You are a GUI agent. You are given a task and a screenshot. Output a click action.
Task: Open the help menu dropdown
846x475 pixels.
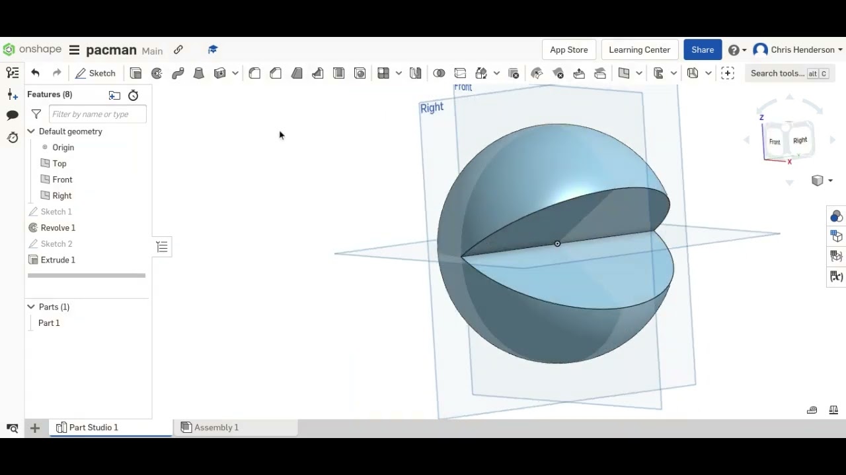(738, 50)
